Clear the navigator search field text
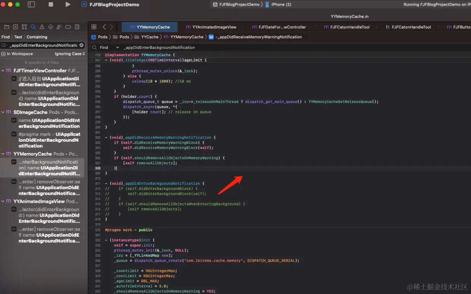 (x=81, y=45)
